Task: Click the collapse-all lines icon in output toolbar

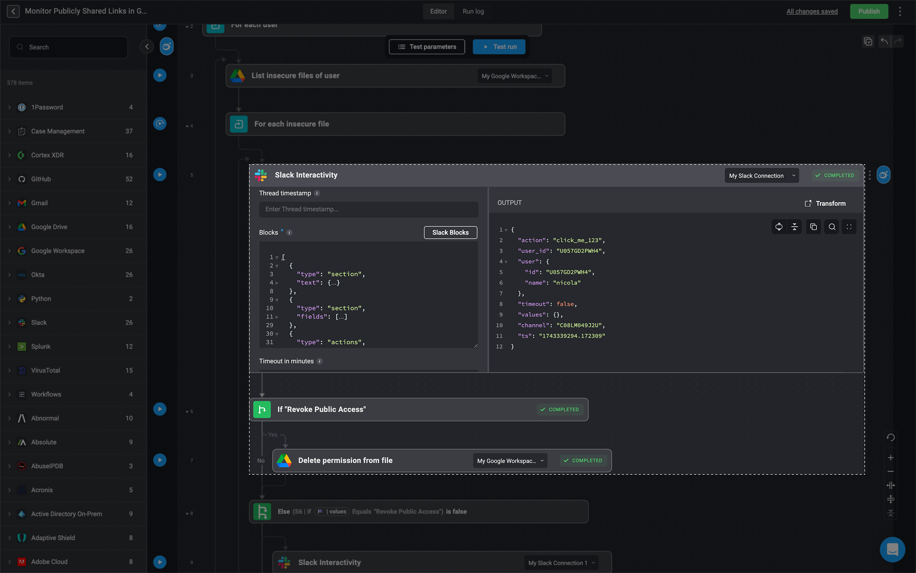Action: 794,227
